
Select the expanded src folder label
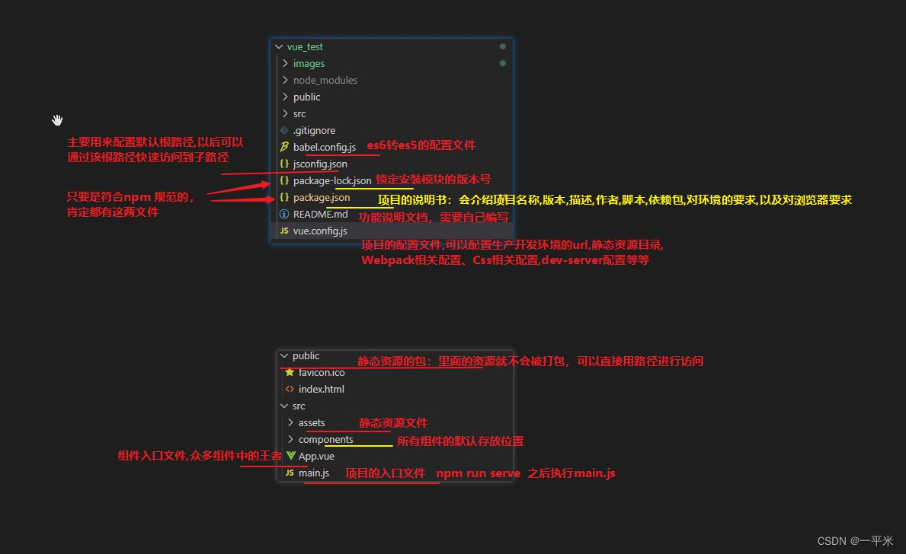click(299, 406)
